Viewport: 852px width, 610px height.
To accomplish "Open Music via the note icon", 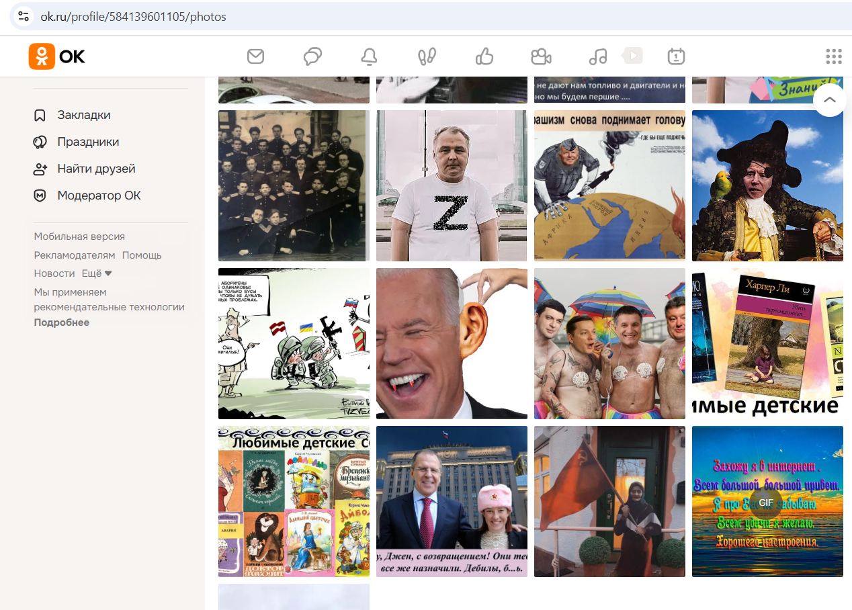I will (x=598, y=56).
